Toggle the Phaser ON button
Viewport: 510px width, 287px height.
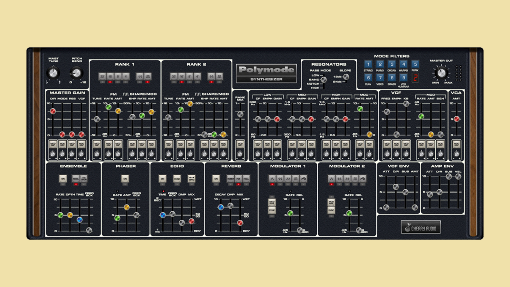[125, 179]
